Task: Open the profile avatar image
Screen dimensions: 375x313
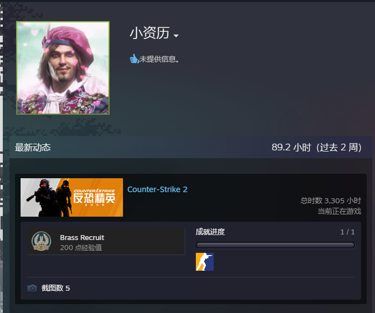Action: click(x=63, y=68)
